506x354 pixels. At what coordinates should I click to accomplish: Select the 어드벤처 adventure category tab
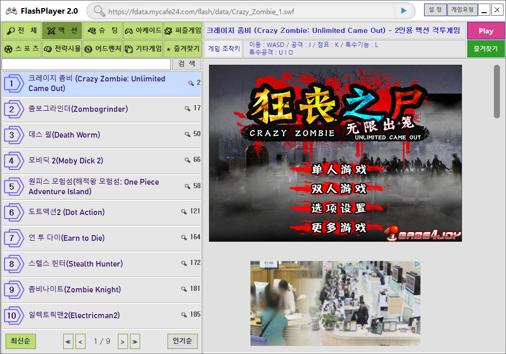tap(103, 49)
